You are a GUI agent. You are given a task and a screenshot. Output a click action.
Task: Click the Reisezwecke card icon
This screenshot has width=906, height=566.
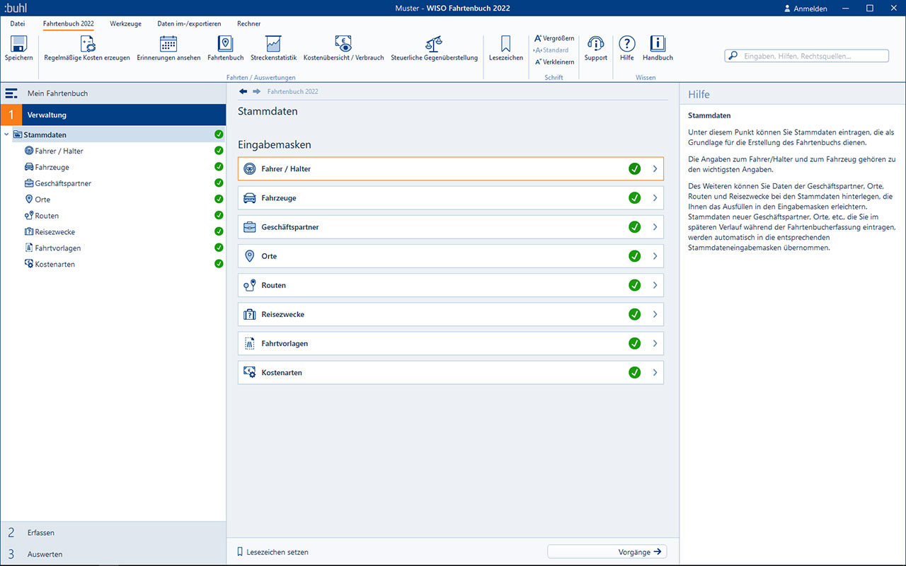249,314
